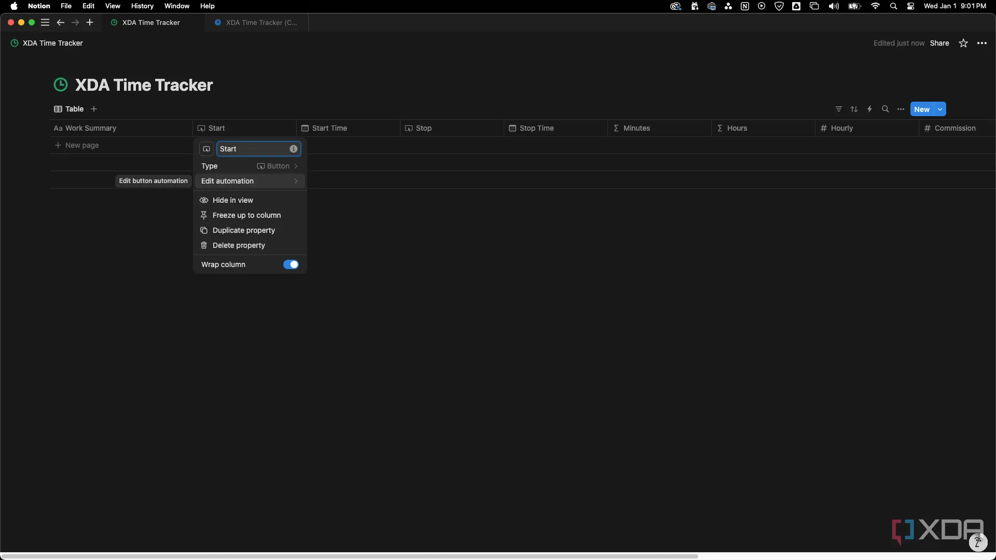Change the property icon next to Start field
Viewport: 996px width, 560px height.
206,149
